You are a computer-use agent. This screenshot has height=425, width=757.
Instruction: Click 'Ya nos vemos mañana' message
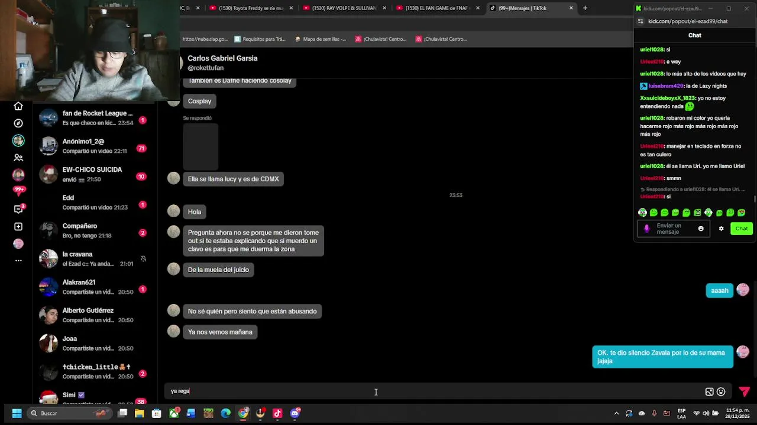point(220,332)
